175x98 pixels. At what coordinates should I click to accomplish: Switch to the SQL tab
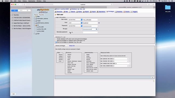tap(66, 12)
